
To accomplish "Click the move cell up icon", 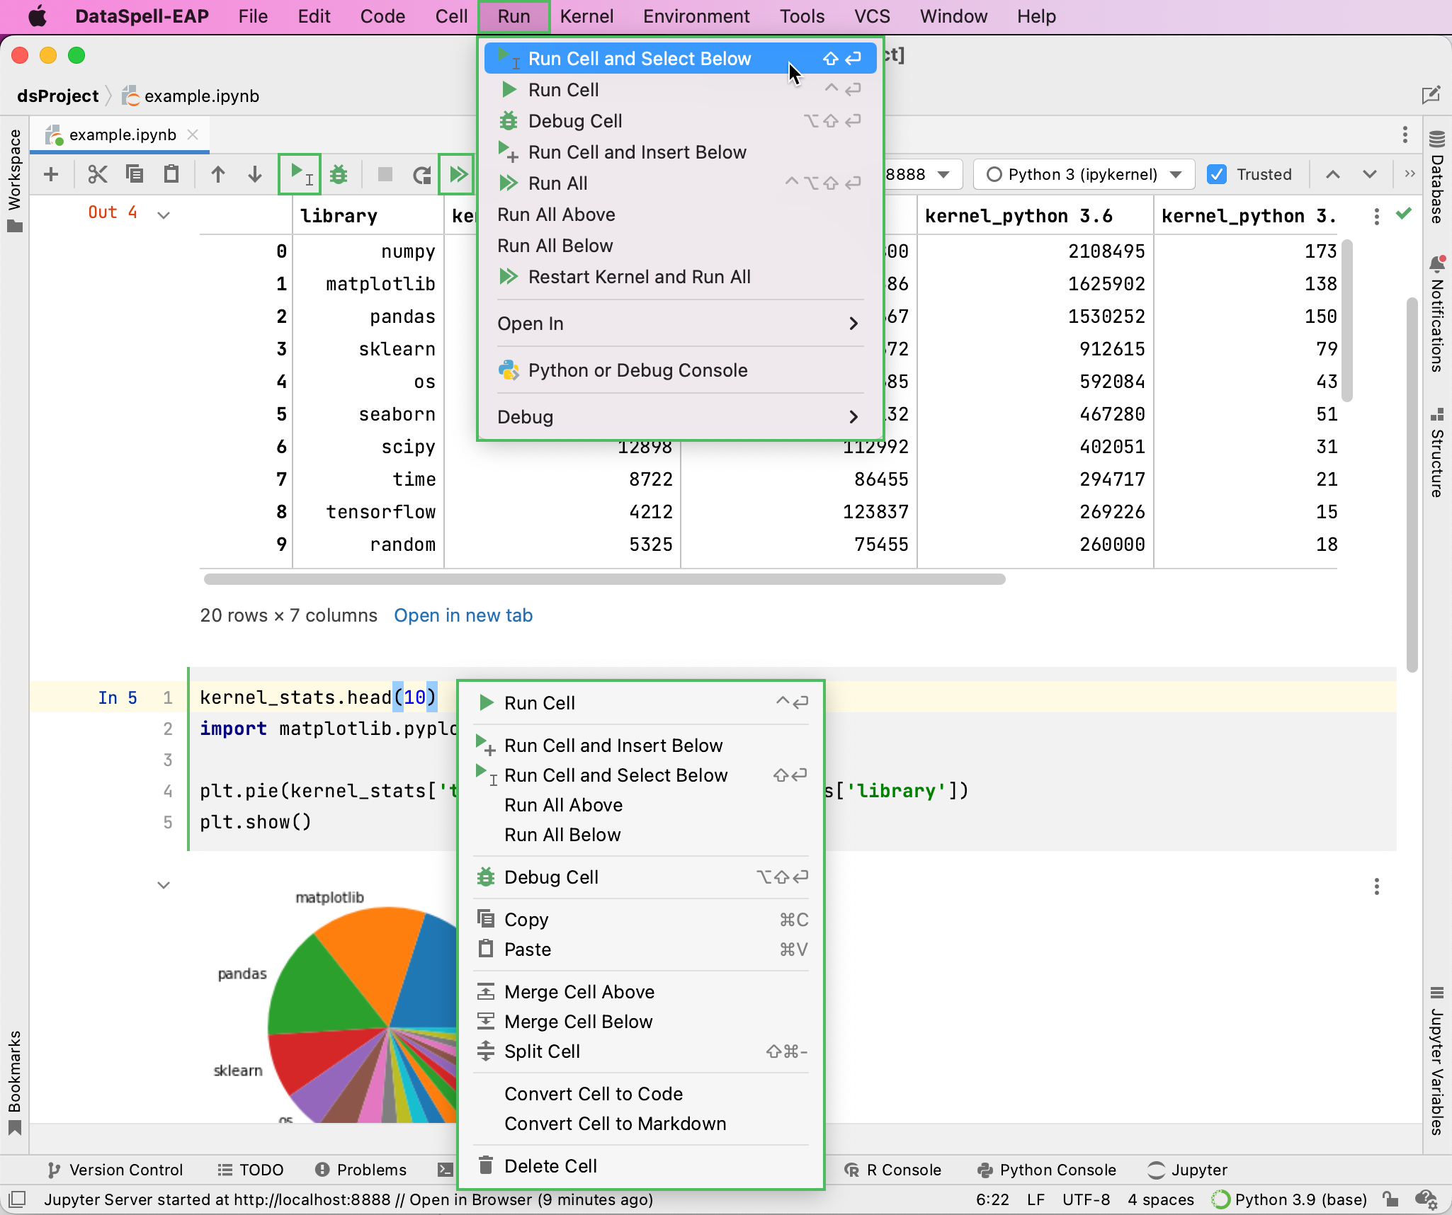I will 217,175.
